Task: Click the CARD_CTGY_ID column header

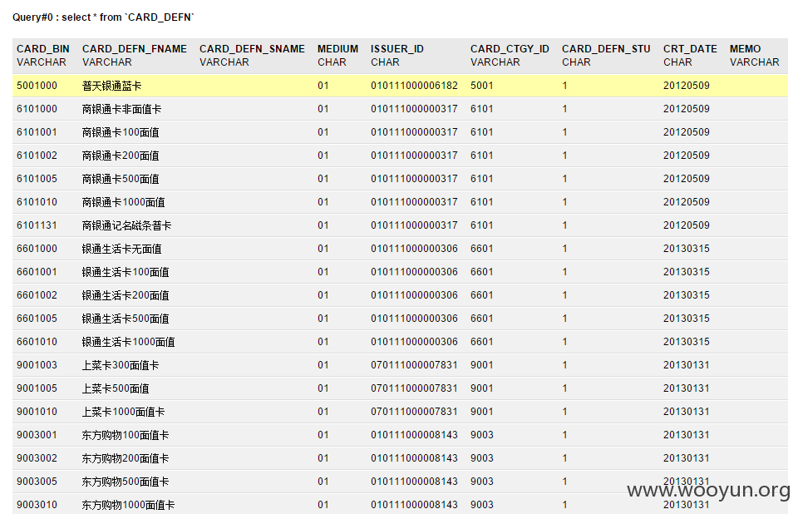Action: point(510,49)
